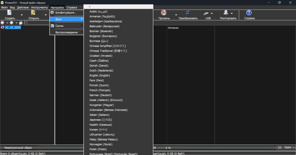Open the dropdown arrow beside Открыть
The image size is (296, 155).
pyautogui.click(x=46, y=15)
